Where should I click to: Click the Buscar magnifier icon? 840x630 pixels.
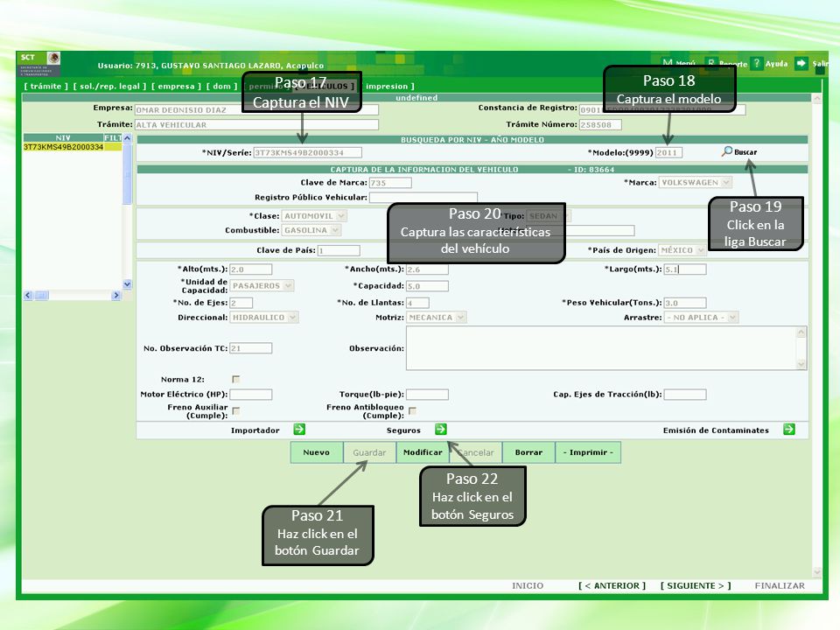pos(727,151)
